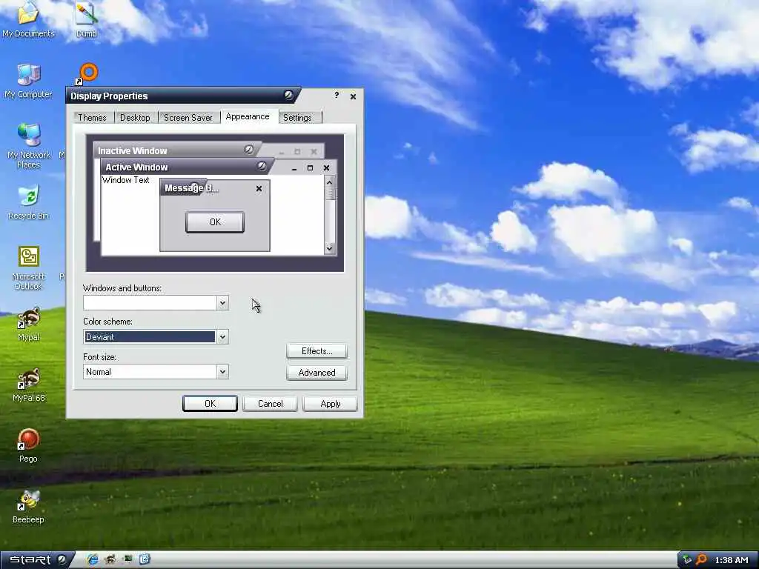759x569 pixels.
Task: Open the Color scheme dropdown arrow
Action: [222, 337]
